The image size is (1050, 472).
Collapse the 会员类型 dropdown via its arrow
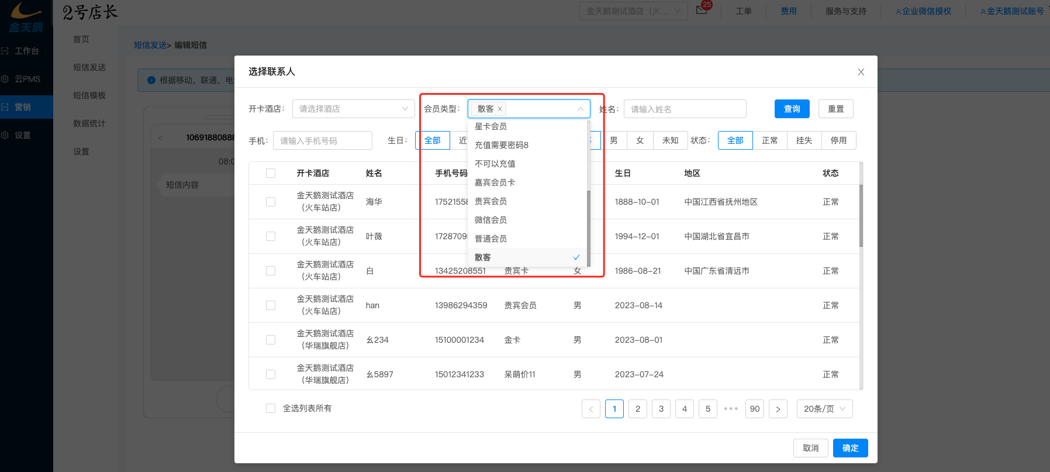[580, 109]
